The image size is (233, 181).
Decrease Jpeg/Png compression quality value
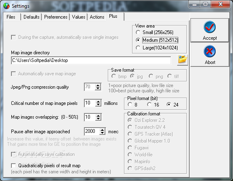(98, 89)
